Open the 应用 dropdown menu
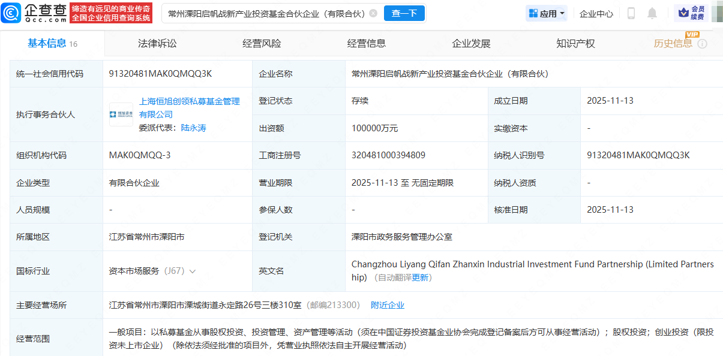 click(x=547, y=13)
